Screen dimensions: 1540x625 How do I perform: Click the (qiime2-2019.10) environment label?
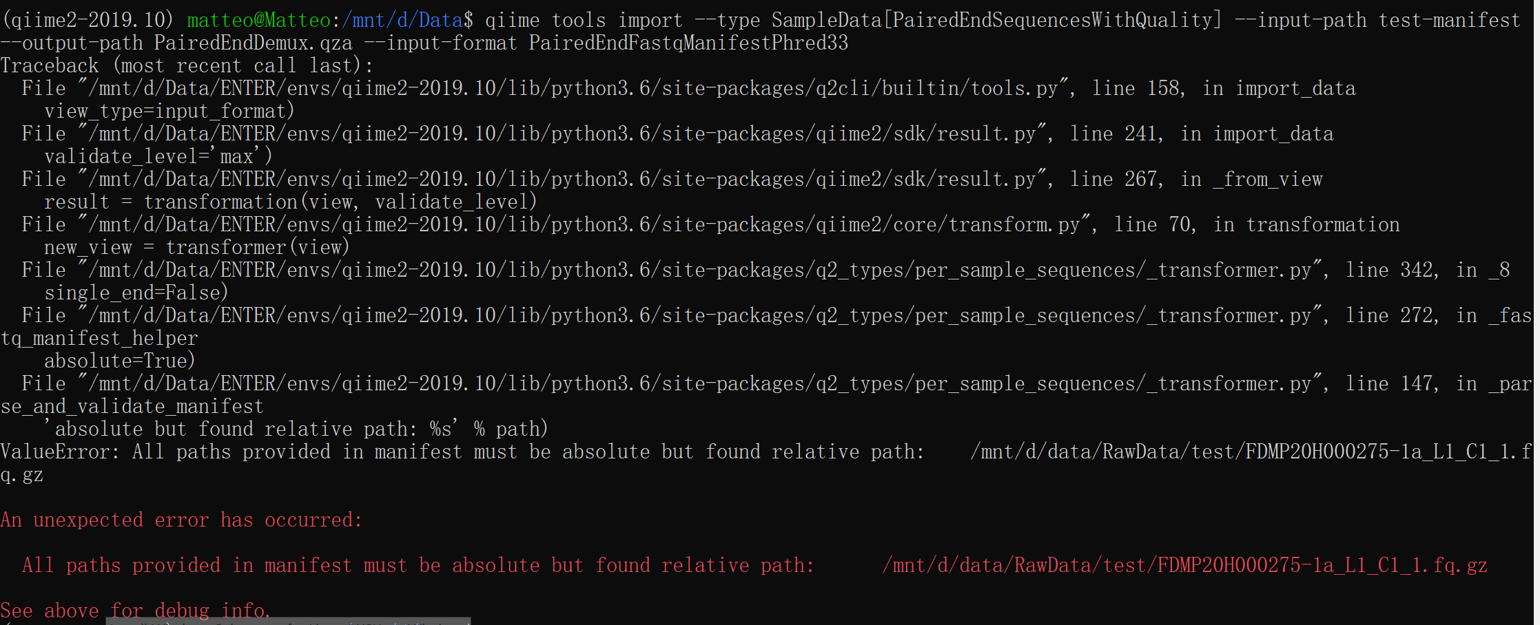88,20
